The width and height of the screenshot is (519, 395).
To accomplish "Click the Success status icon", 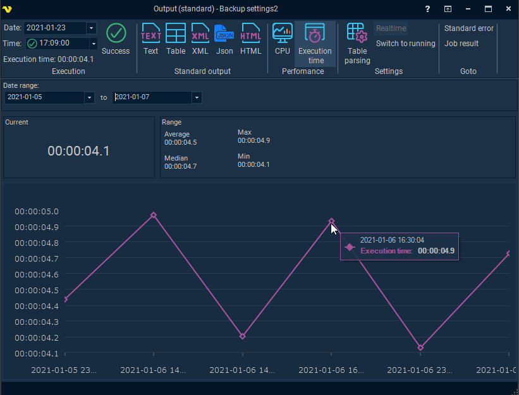I will pos(116,39).
